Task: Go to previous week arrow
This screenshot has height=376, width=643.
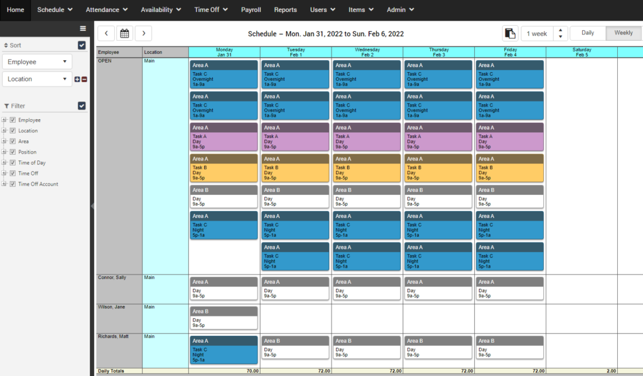Action: click(106, 34)
